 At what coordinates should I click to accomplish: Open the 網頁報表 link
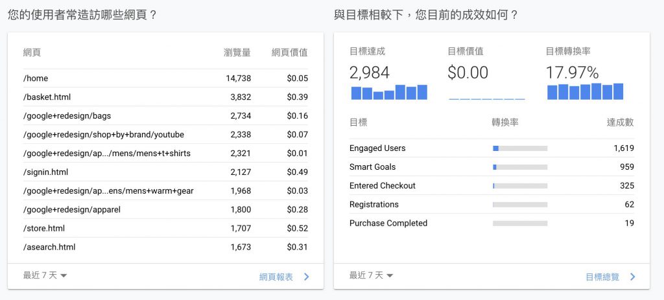click(276, 277)
